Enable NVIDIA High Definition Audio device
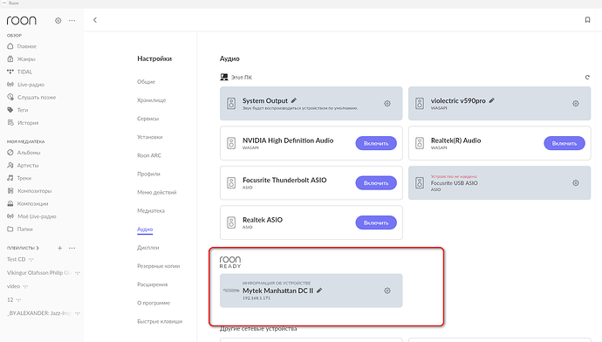 point(376,143)
